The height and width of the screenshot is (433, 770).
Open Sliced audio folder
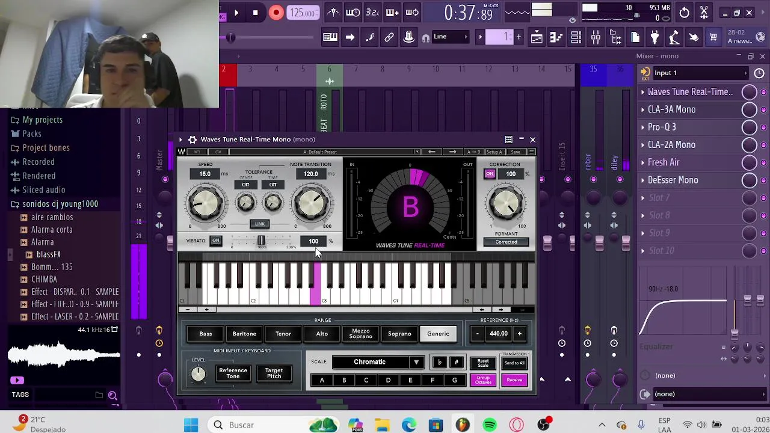tap(43, 189)
